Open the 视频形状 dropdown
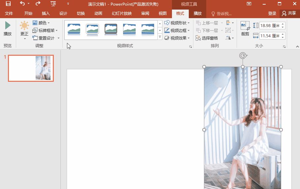 click(177, 23)
